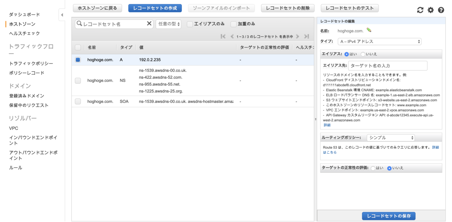The image size is (452, 222).
Task: Click レコードセットの作成 button
Action: click(x=155, y=8)
